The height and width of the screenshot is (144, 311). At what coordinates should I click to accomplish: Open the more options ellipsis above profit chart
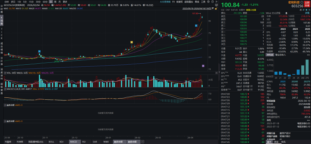click(x=308, y=55)
